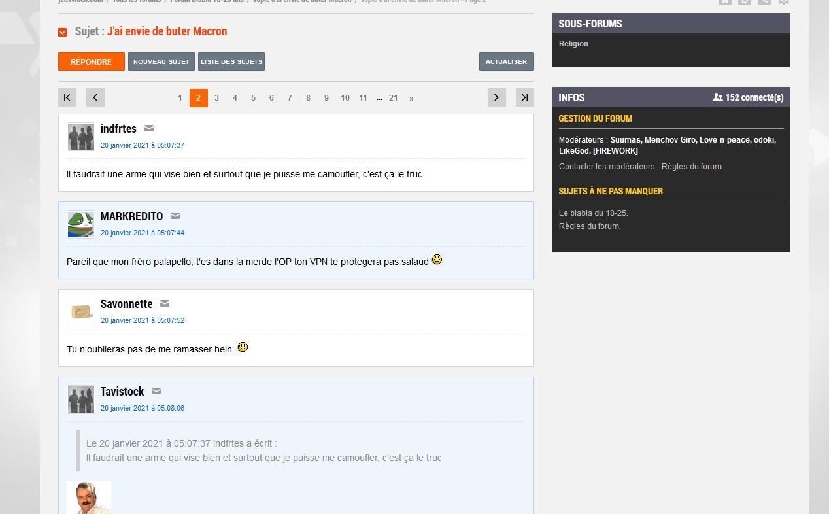Open permalink dated 05:08:06
Image resolution: width=829 pixels, height=514 pixels.
coord(143,408)
